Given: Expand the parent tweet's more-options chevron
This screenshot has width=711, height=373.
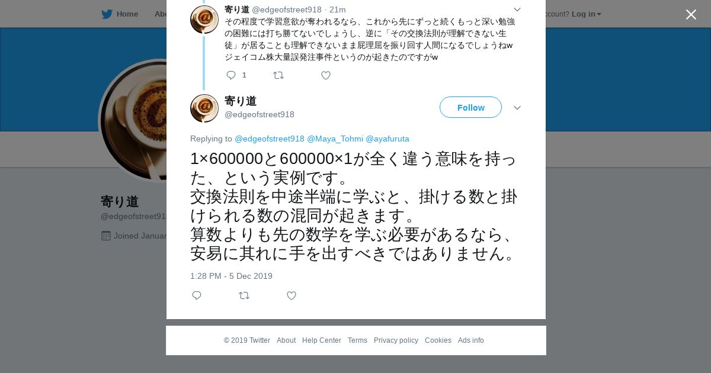Looking at the screenshot, I should (x=517, y=9).
